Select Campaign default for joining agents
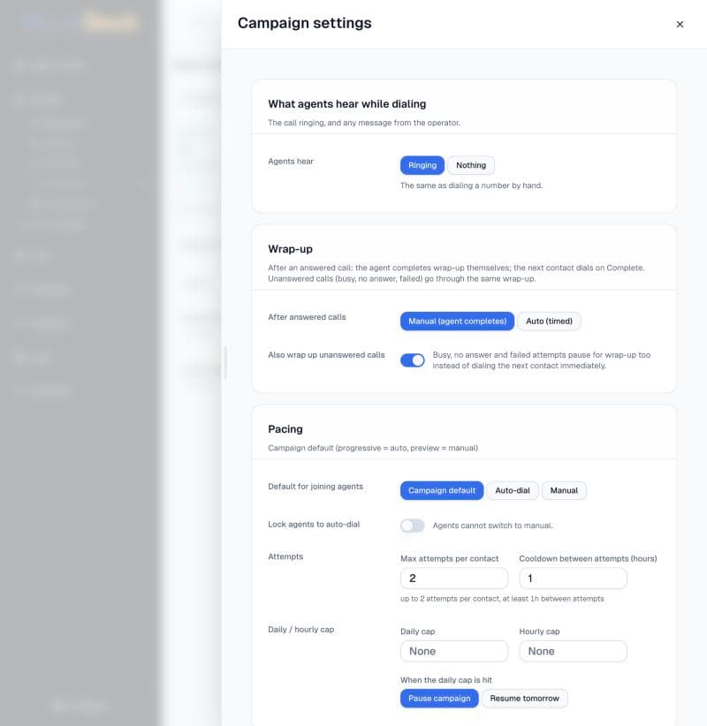 point(442,491)
